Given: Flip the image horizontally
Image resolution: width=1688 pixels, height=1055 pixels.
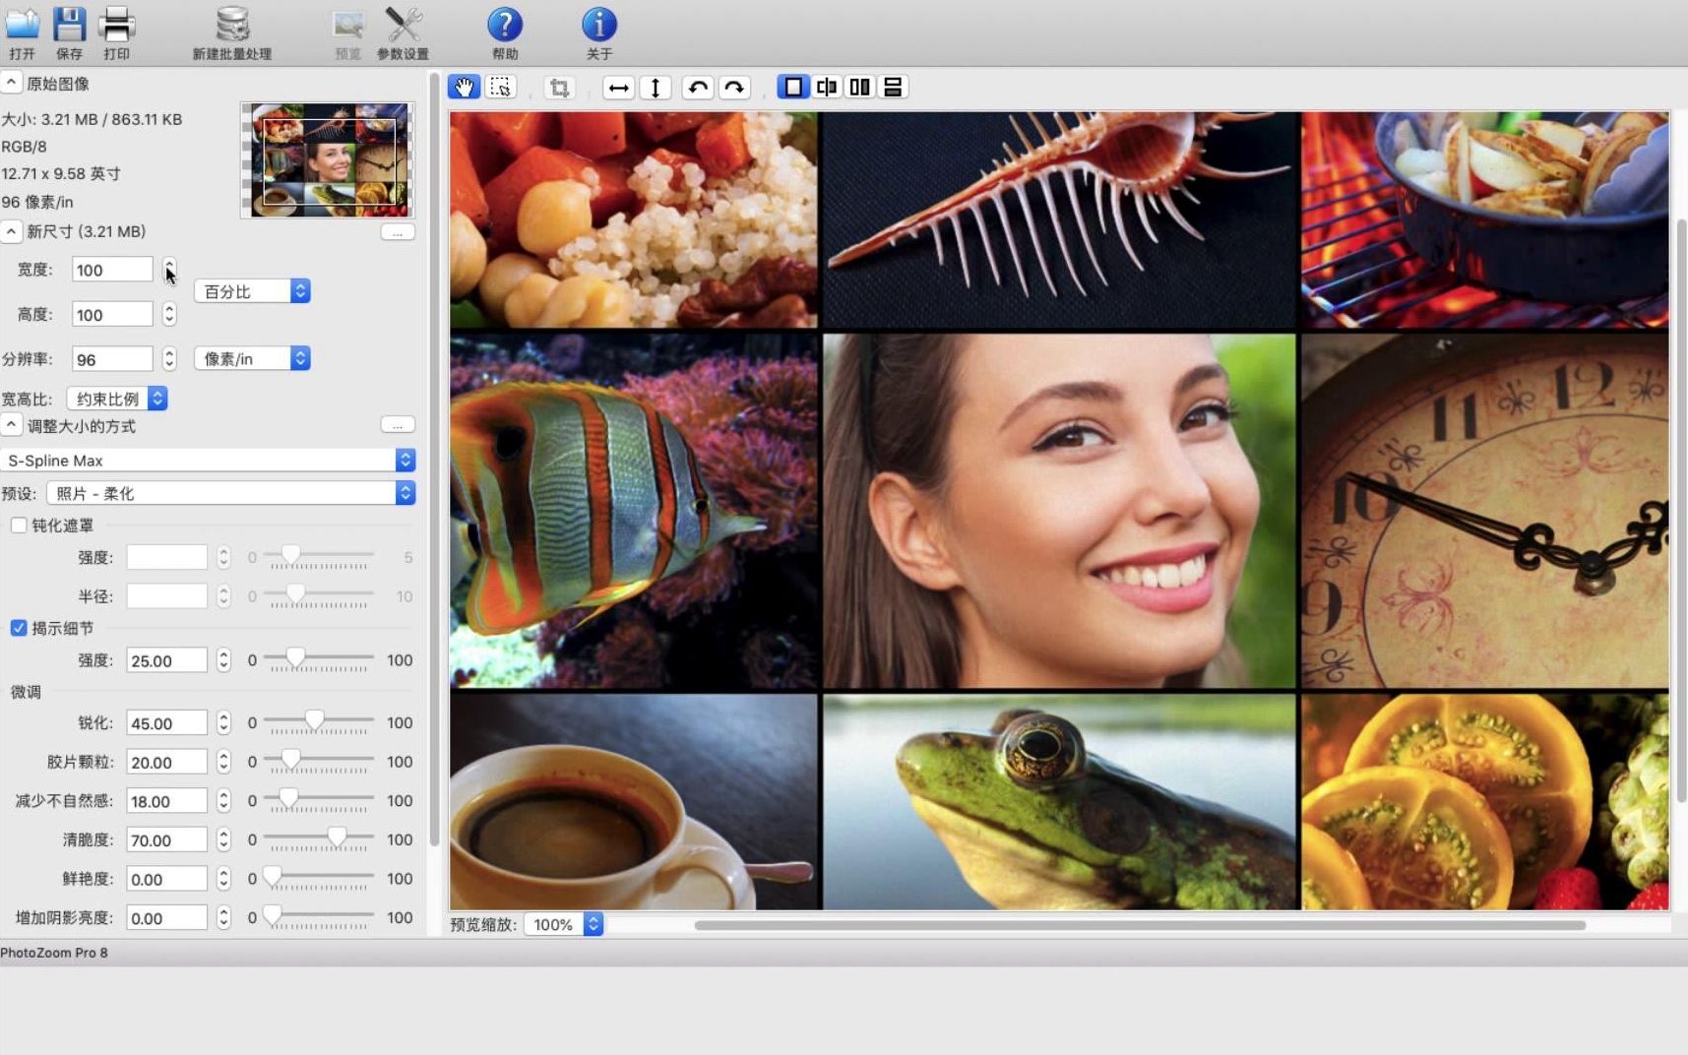Looking at the screenshot, I should coord(618,88).
